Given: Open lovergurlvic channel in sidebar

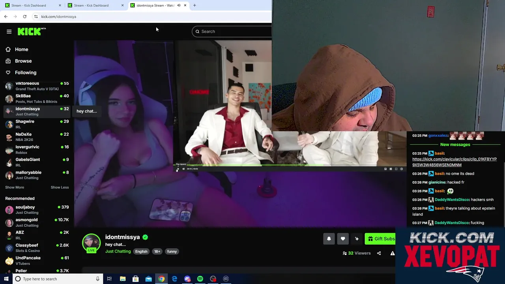Looking at the screenshot, I should click(x=37, y=149).
